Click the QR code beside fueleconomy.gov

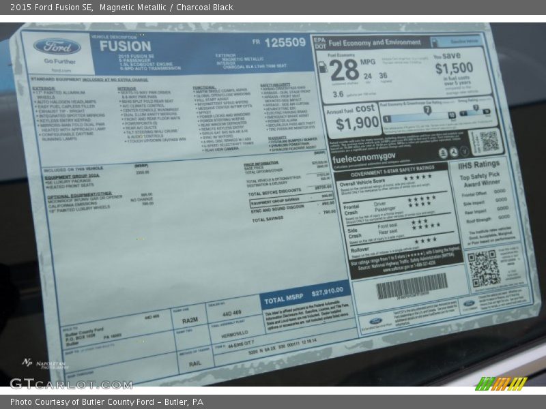point(489,142)
